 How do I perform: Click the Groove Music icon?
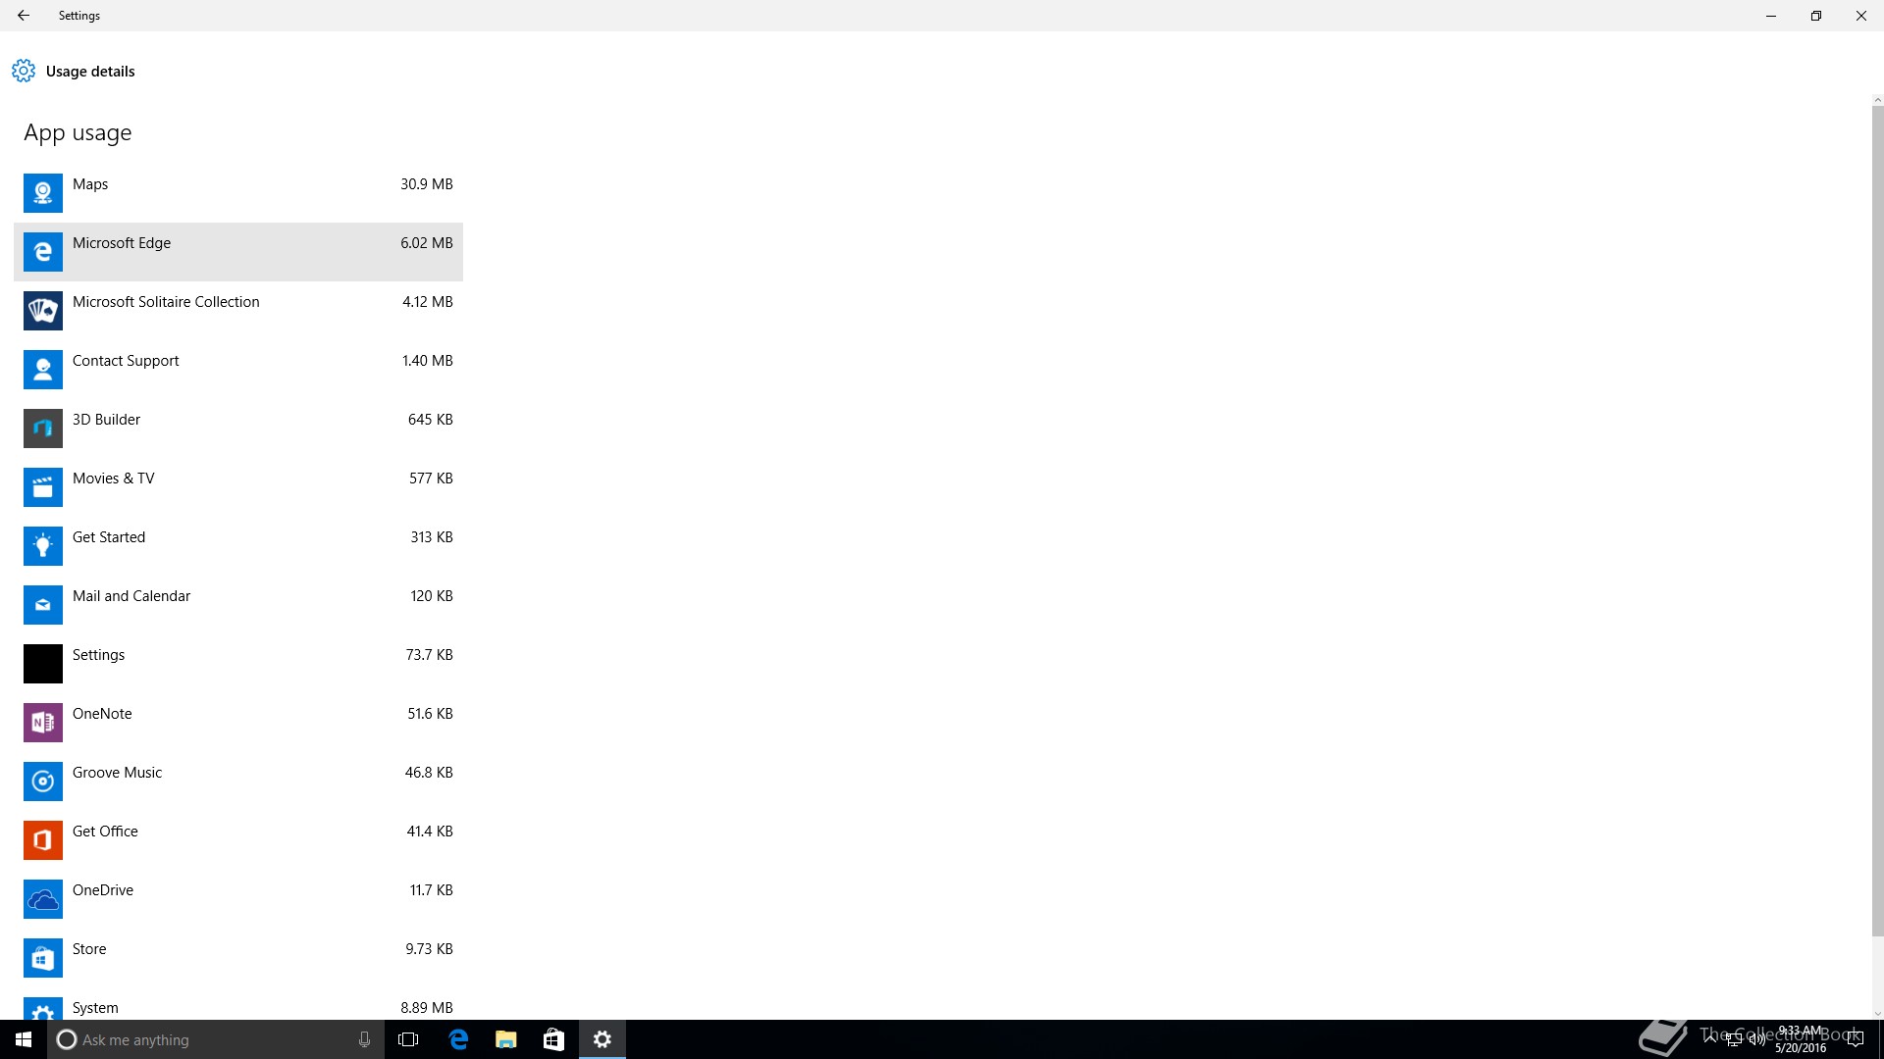coord(43,782)
